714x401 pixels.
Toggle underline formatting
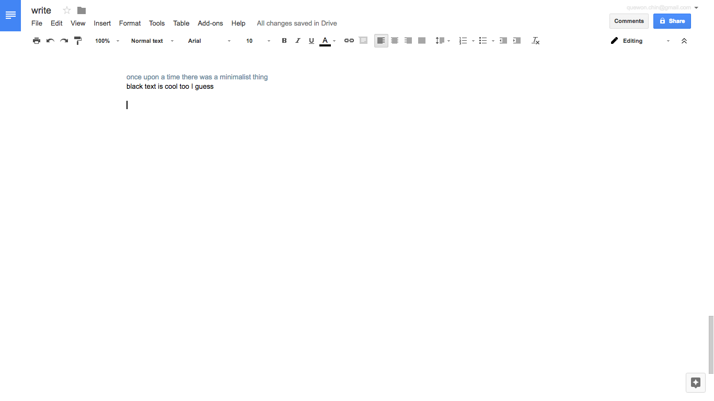pos(311,41)
